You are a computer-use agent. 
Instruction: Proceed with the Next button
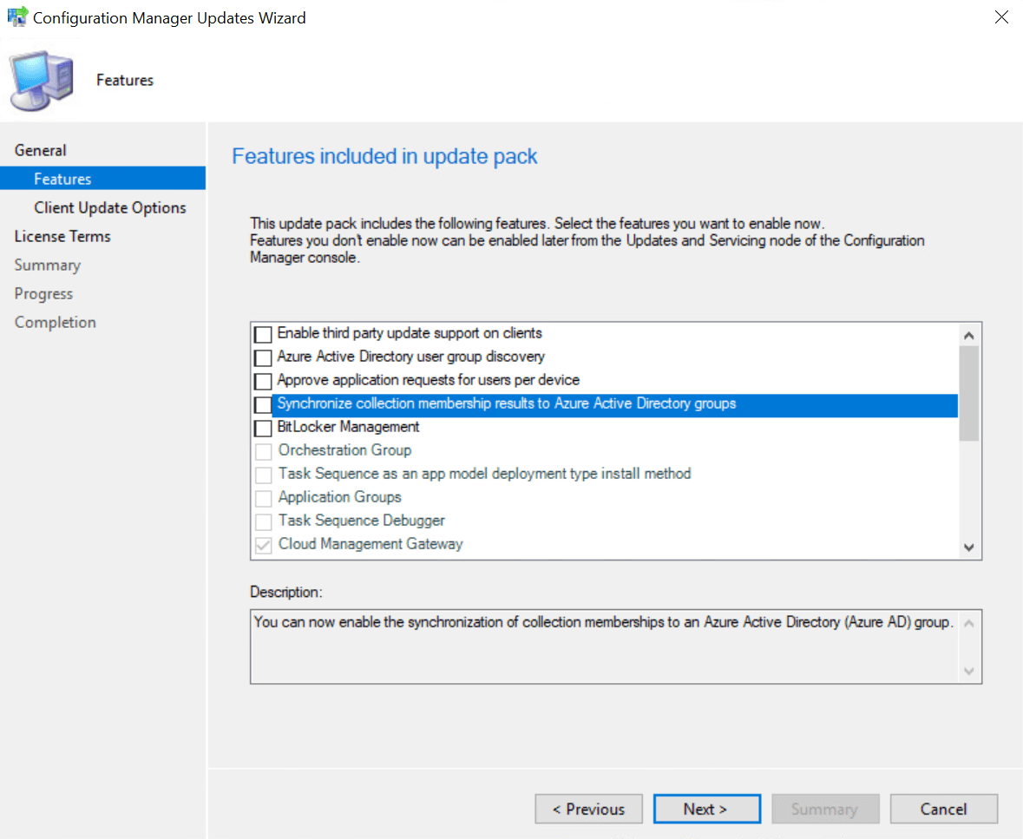point(706,809)
